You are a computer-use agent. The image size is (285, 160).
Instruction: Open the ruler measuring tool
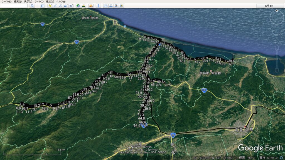pyautogui.click(x=98, y=6)
